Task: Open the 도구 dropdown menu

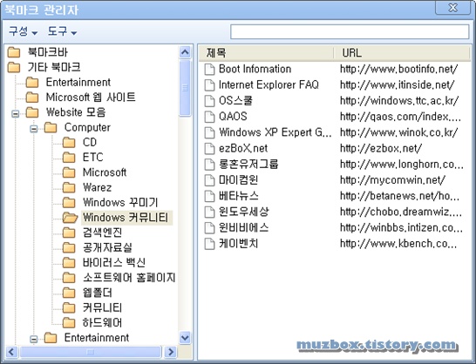Action: pyautogui.click(x=62, y=31)
